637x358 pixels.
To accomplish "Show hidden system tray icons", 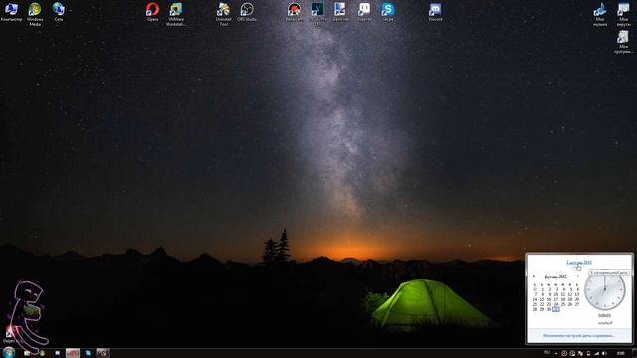I will click(x=556, y=354).
